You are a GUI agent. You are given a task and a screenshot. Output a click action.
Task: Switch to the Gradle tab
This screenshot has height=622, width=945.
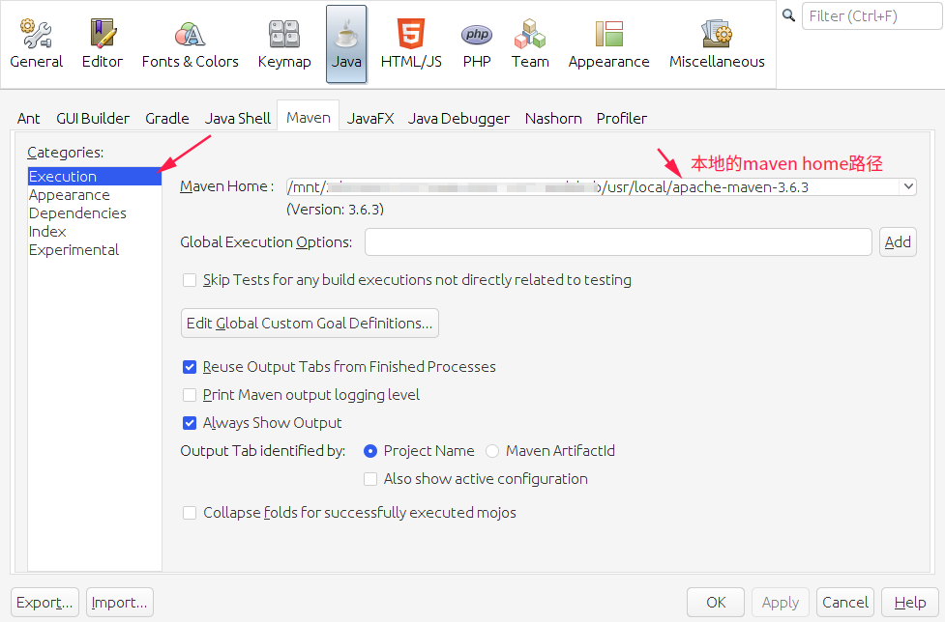click(x=166, y=118)
